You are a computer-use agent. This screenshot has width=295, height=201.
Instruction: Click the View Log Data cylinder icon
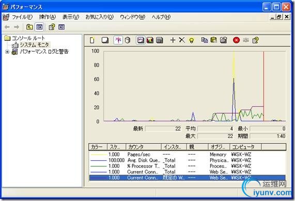[x=128, y=40]
